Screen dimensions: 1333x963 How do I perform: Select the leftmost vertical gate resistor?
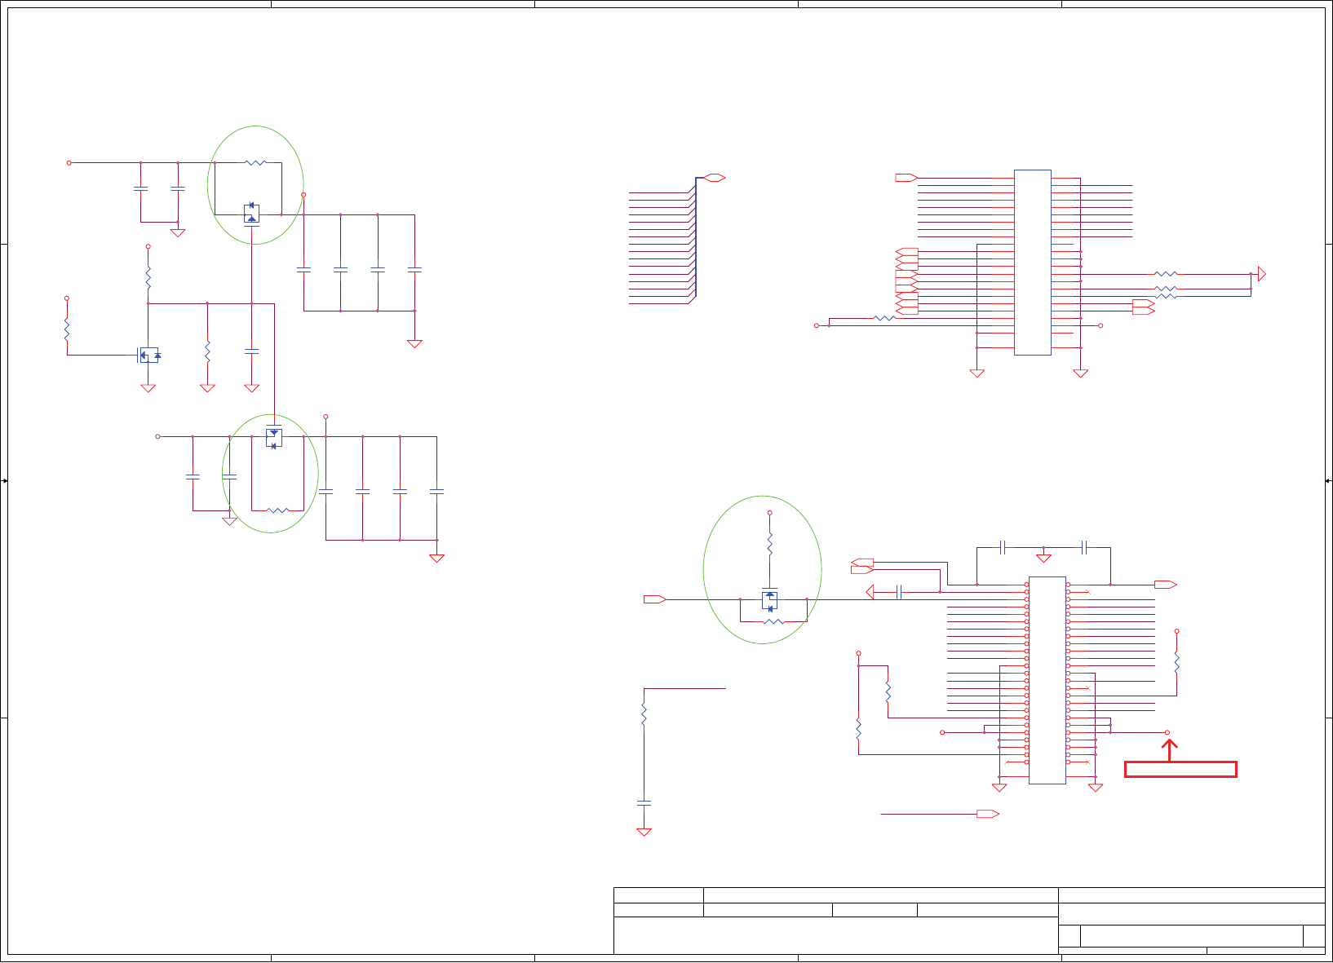coord(67,329)
